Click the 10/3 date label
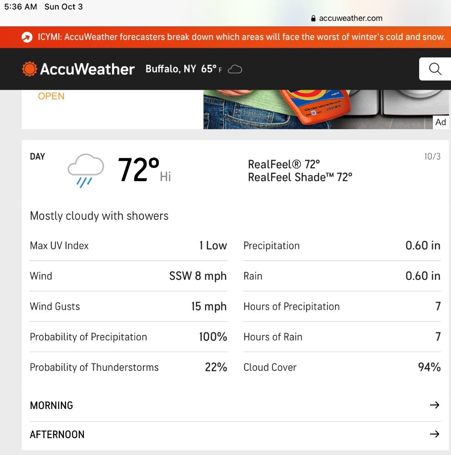Viewport: 451px width, 455px height. coord(432,157)
